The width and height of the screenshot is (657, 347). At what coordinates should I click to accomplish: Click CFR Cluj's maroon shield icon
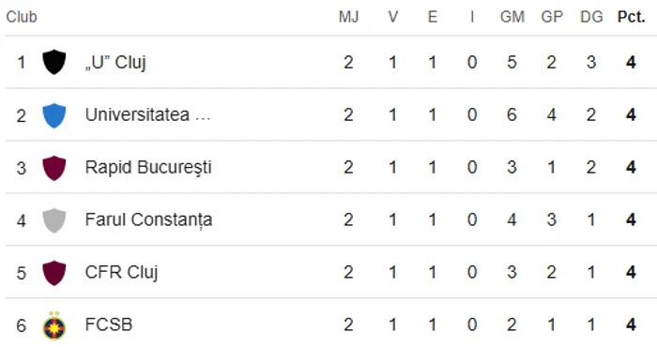[x=54, y=273]
